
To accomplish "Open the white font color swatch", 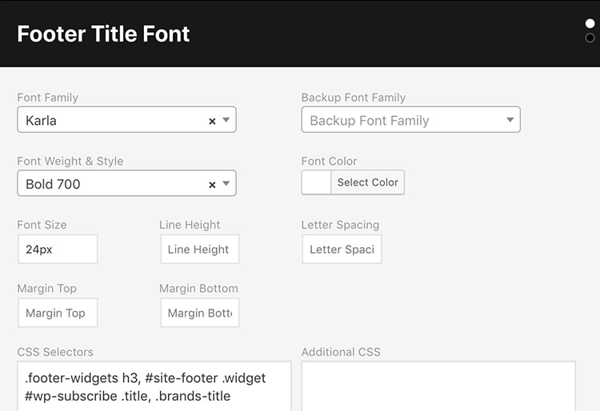I will click(x=316, y=182).
